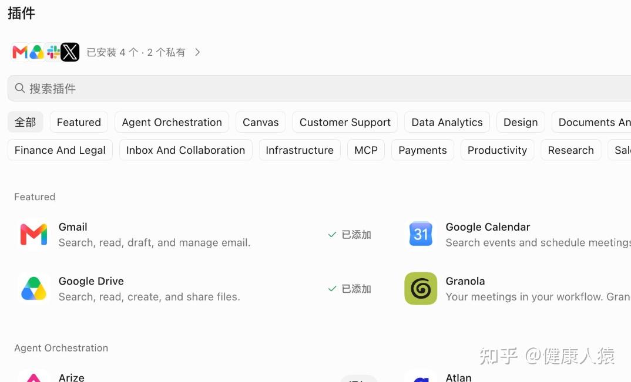Screen dimensions: 631x382
Task: Click the Agent Orchestration section heading
Action: coord(61,348)
